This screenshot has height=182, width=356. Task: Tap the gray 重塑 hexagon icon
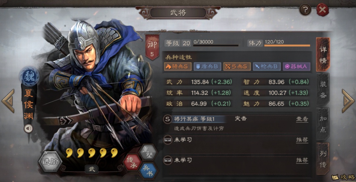pyautogui.click(x=148, y=153)
